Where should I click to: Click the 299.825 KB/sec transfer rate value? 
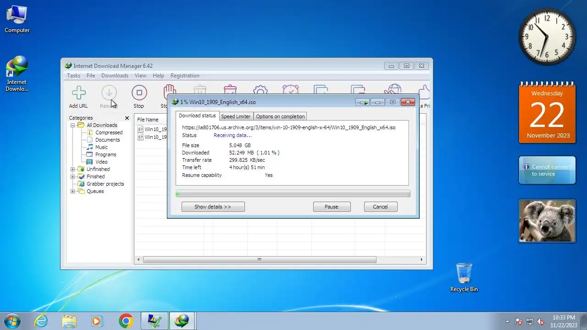pos(247,160)
